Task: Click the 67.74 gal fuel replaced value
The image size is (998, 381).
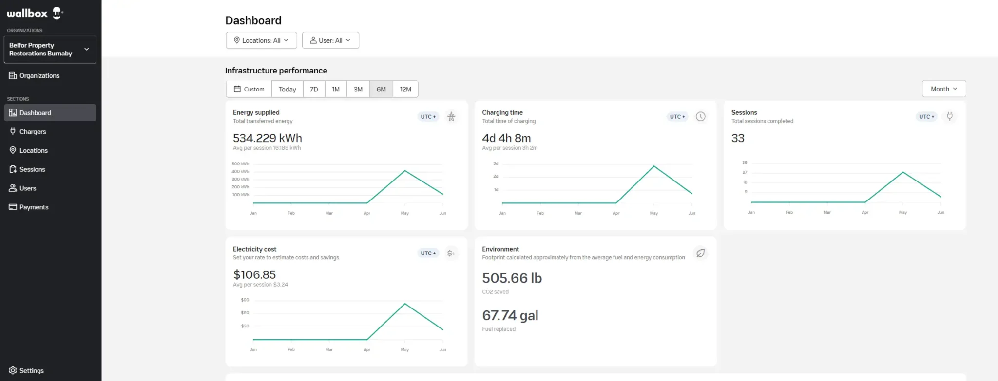Action: coord(510,316)
